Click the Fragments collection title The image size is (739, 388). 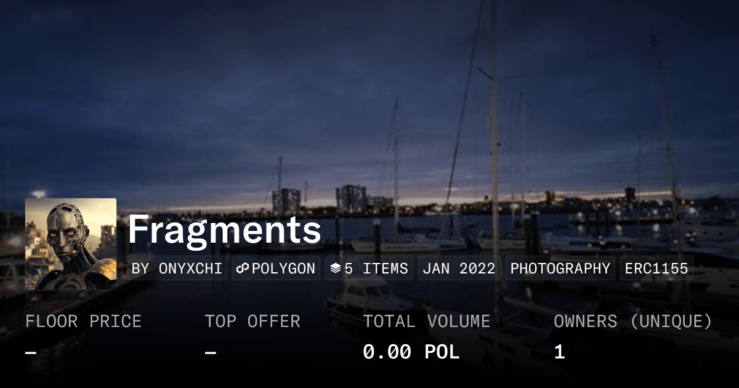pos(224,231)
